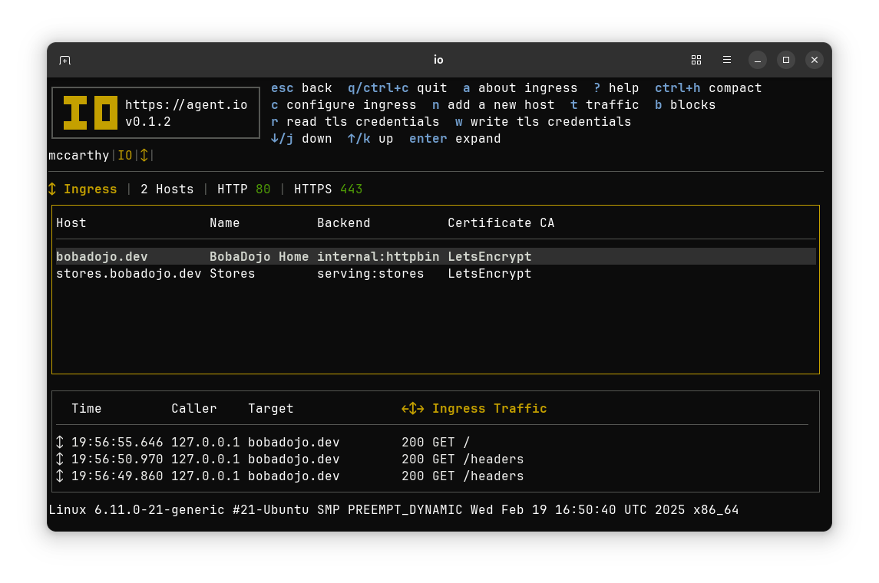This screenshot has height=583, width=879.
Task: Click the v0.1.2 version text
Action: (x=148, y=121)
